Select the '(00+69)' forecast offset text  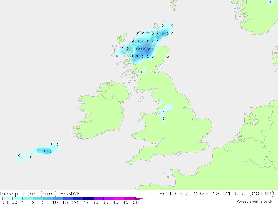click(x=262, y=193)
